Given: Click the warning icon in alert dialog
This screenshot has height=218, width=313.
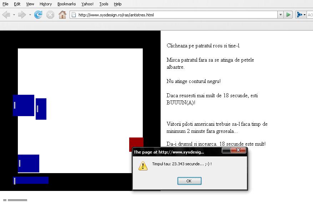Looking at the screenshot, I should click(x=143, y=166).
